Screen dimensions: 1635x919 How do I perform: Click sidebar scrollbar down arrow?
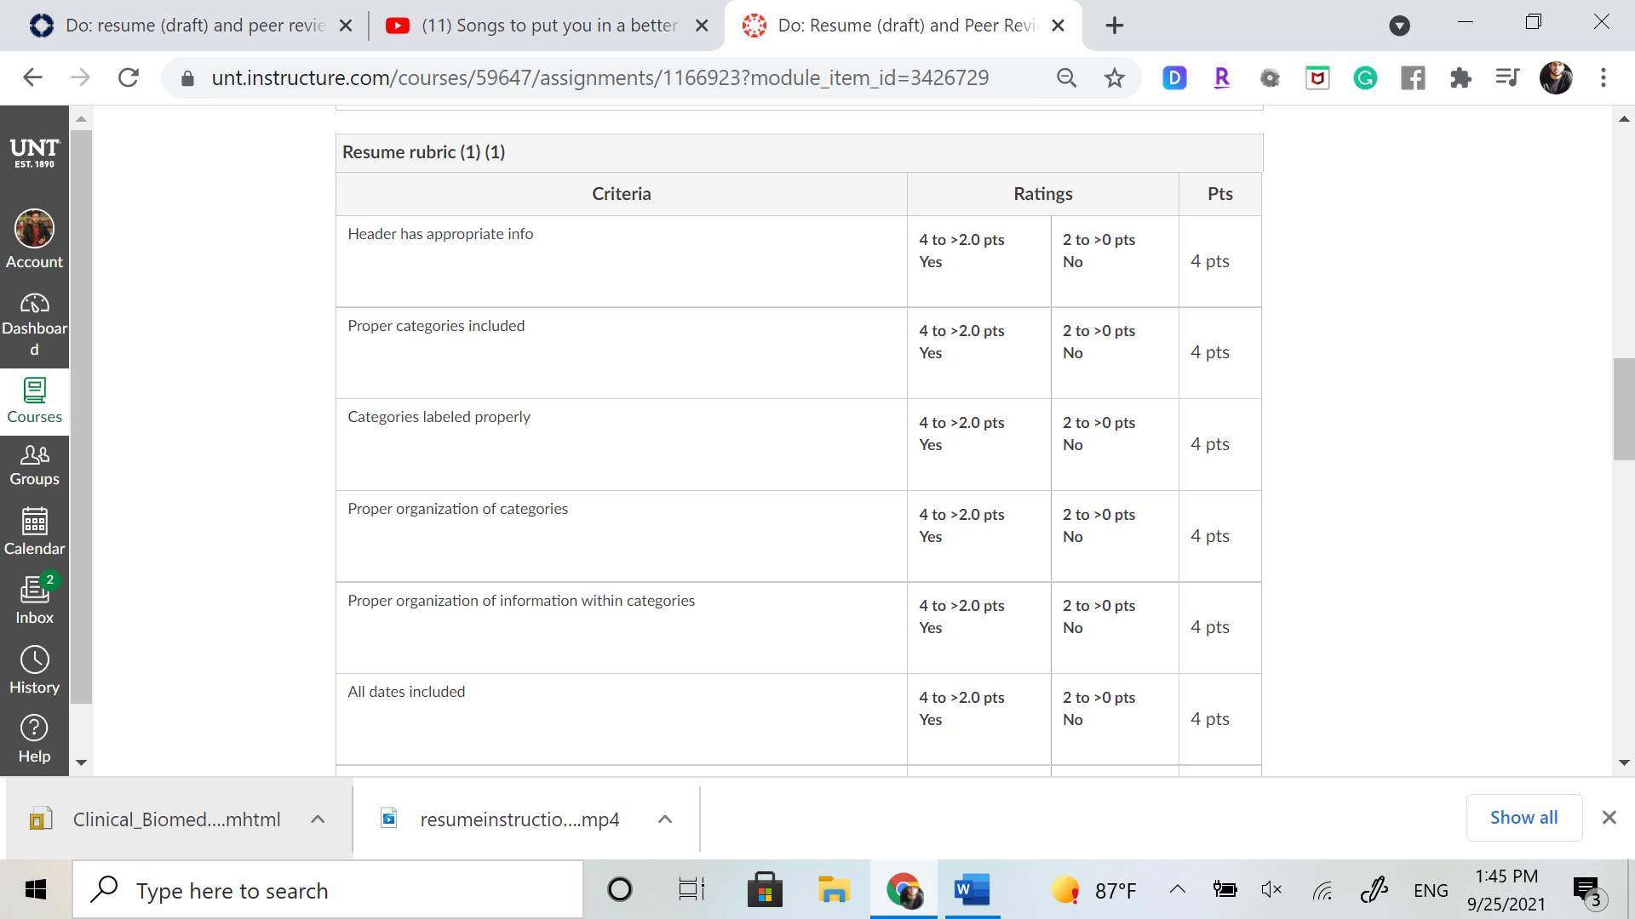81,762
